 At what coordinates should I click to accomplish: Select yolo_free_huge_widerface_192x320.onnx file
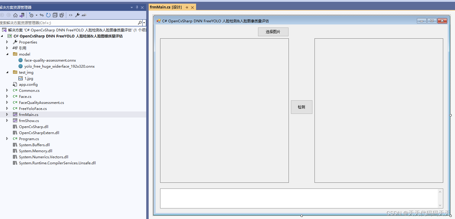pos(60,66)
